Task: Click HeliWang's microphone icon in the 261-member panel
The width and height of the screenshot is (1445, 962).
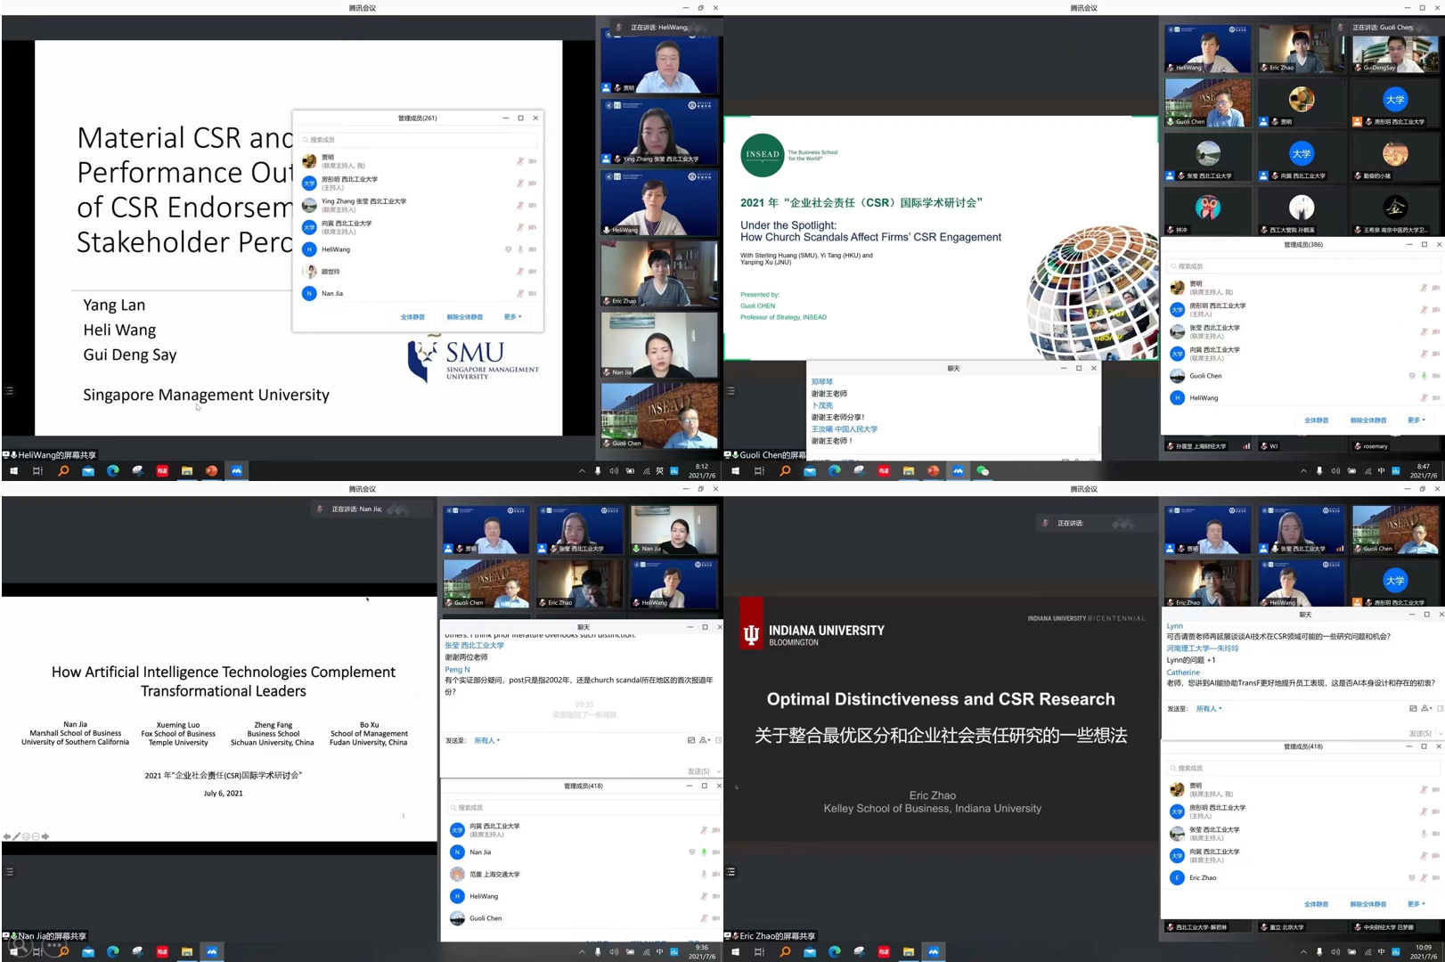Action: [x=520, y=249]
